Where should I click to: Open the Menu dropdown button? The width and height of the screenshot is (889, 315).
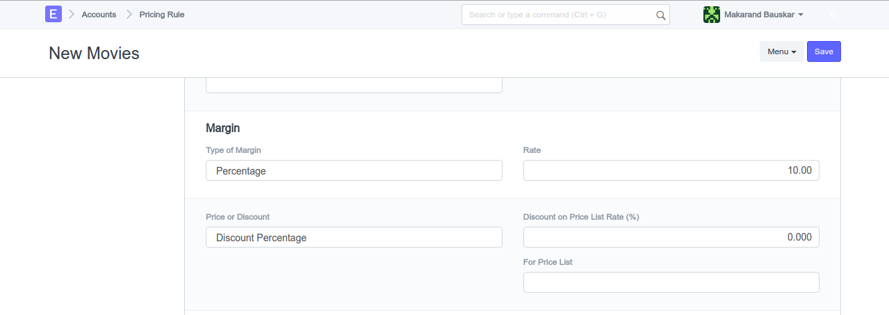pyautogui.click(x=781, y=51)
